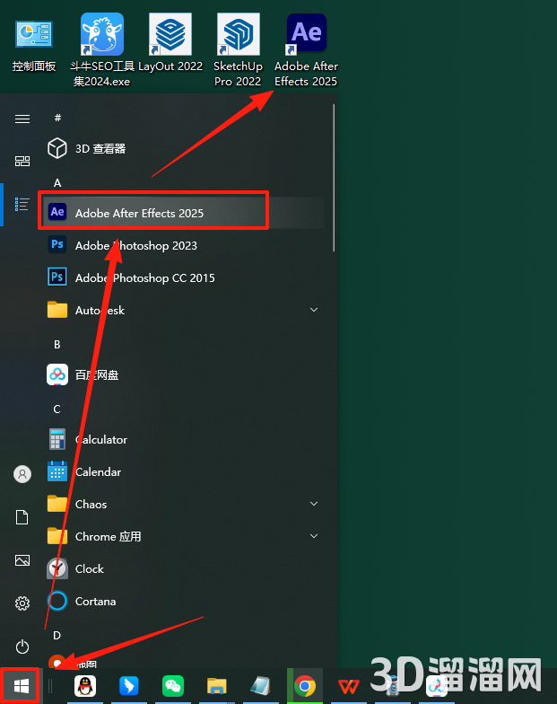557x704 pixels.
Task: Open WPS Office on the taskbar
Action: [348, 686]
